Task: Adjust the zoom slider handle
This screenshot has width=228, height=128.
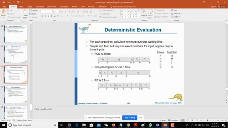Action: pos(208,121)
